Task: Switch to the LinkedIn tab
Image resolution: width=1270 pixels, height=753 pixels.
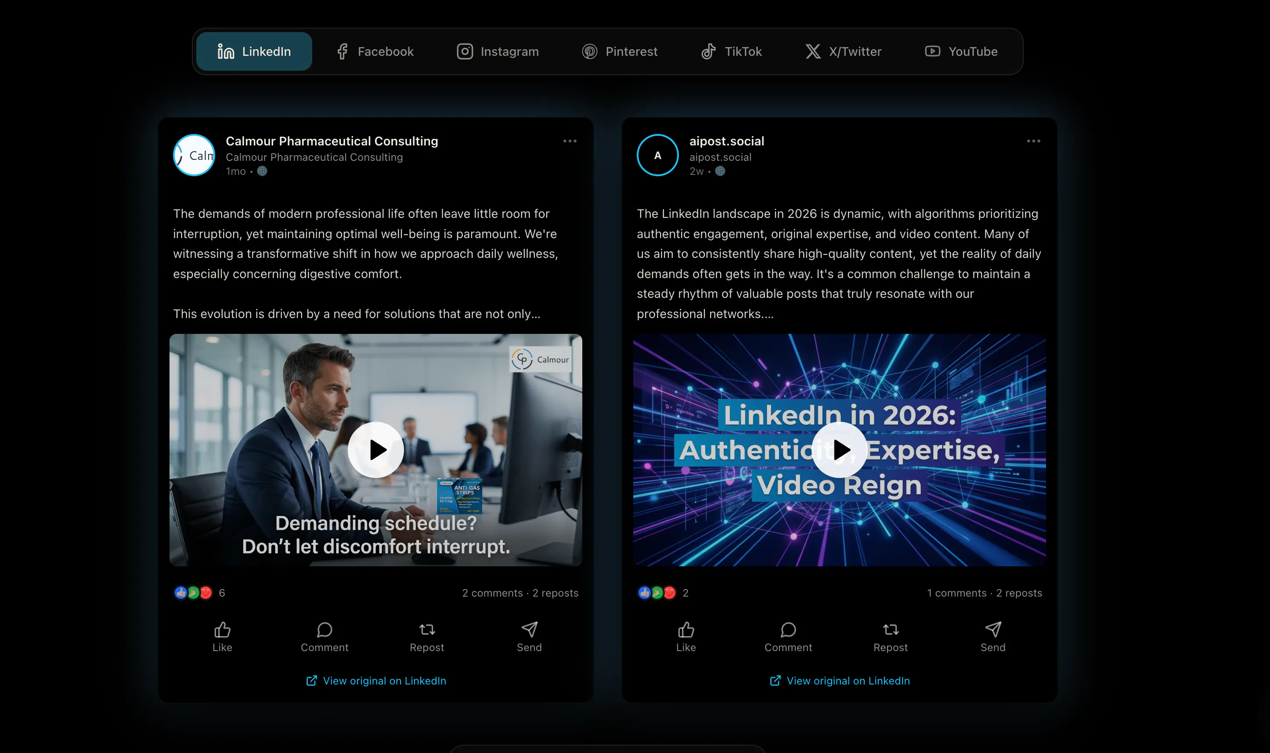Action: click(254, 51)
